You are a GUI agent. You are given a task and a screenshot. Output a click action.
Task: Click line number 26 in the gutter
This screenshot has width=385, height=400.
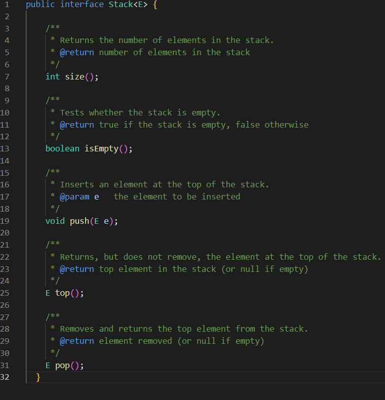pyautogui.click(x=5, y=305)
